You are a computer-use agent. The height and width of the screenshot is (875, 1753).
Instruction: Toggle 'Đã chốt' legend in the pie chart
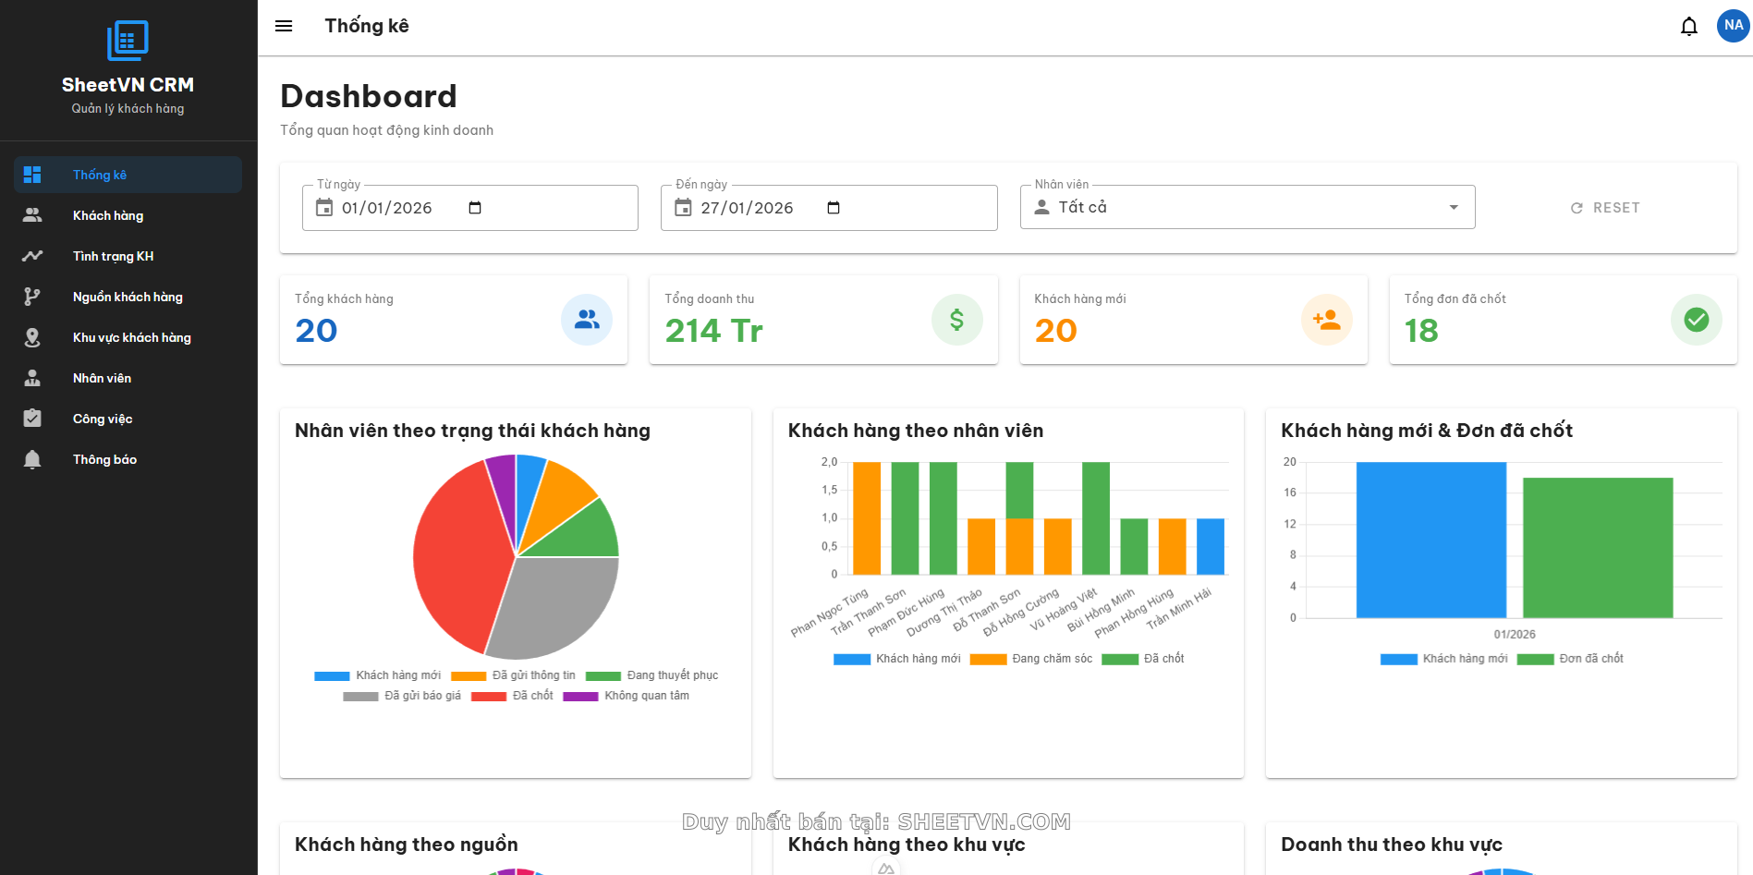(515, 695)
